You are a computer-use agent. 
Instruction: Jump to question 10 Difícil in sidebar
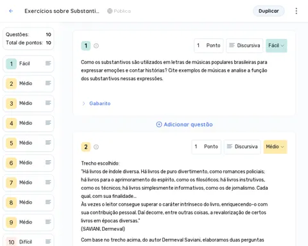pyautogui.click(x=28, y=241)
